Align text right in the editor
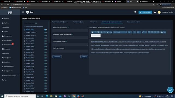Image resolution: width=175 pixels, height=98 pixels. 155,32
